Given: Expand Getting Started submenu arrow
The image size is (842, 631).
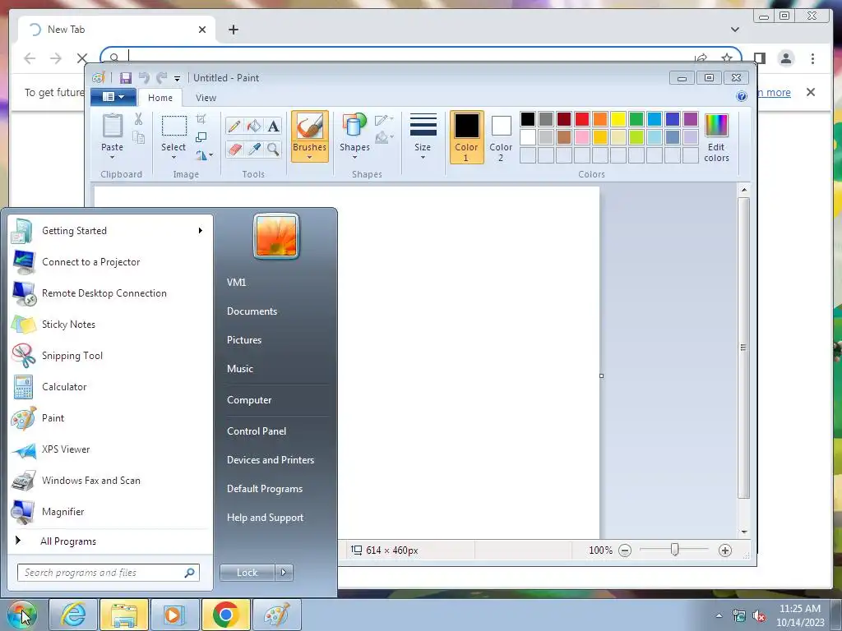Looking at the screenshot, I should coord(201,231).
